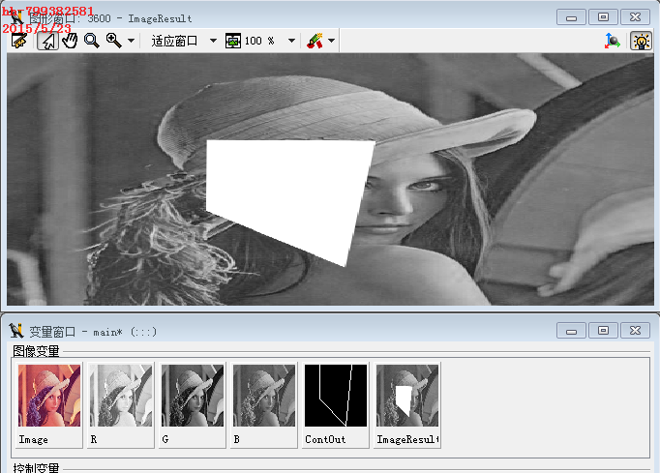Screen dimensions: 660x473
Task: Click the 图像变量 section header
Action: click(x=36, y=351)
